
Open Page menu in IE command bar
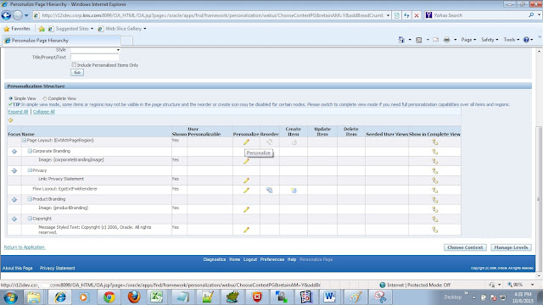pos(468,40)
